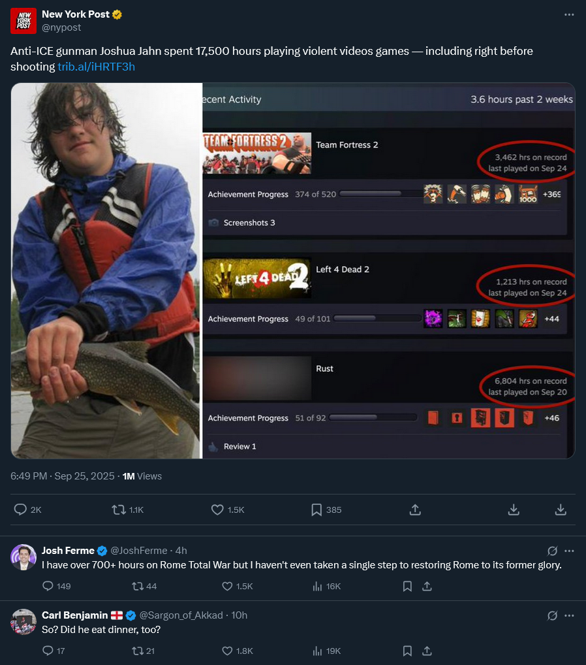Open more options for New York Post tweet
The width and height of the screenshot is (586, 665).
tap(569, 14)
